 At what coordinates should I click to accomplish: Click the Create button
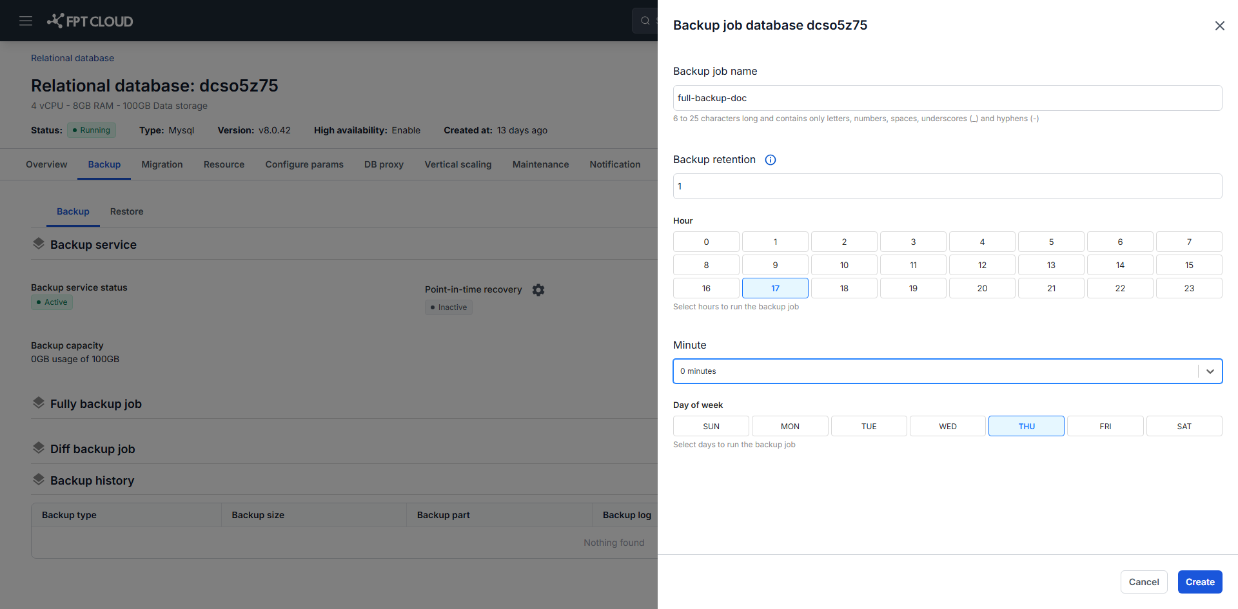pyautogui.click(x=1200, y=582)
